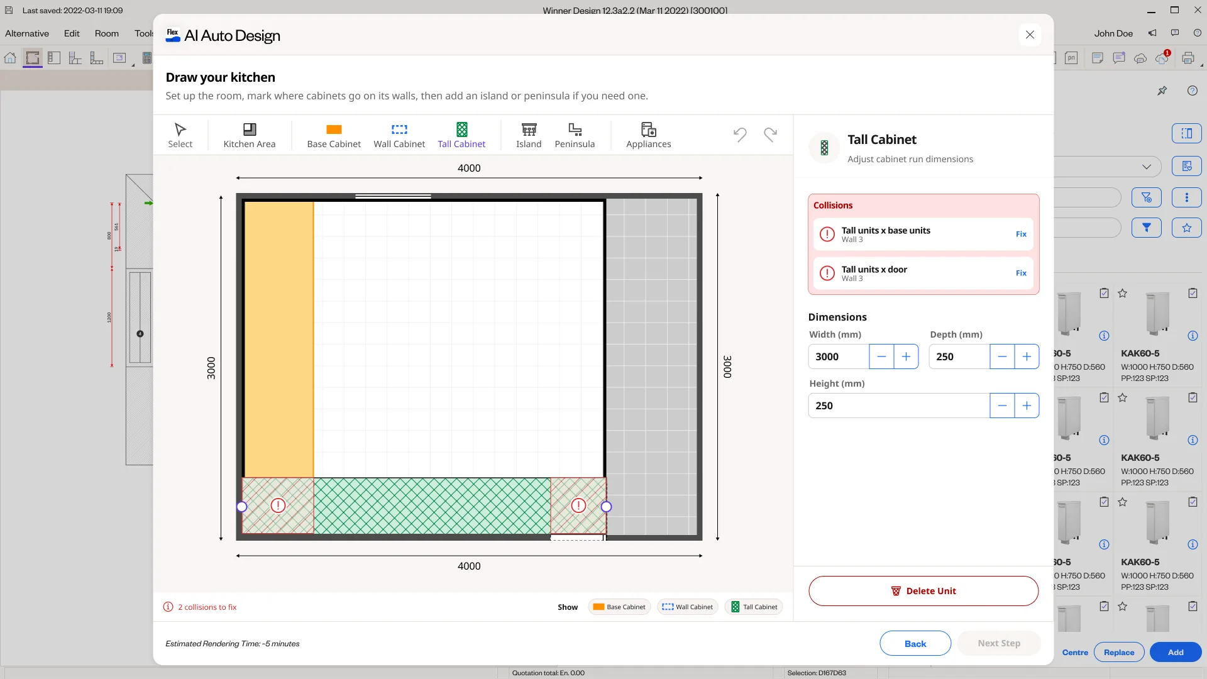This screenshot has height=679, width=1207.
Task: Expand the catalog dropdown
Action: click(x=1147, y=167)
